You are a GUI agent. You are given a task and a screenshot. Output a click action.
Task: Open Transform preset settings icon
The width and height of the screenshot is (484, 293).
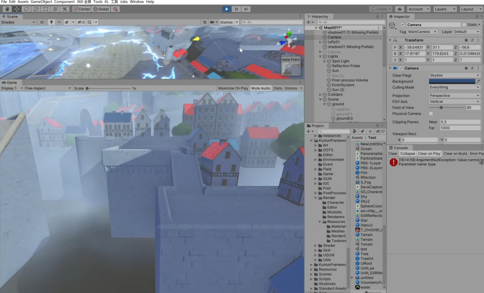coord(472,40)
